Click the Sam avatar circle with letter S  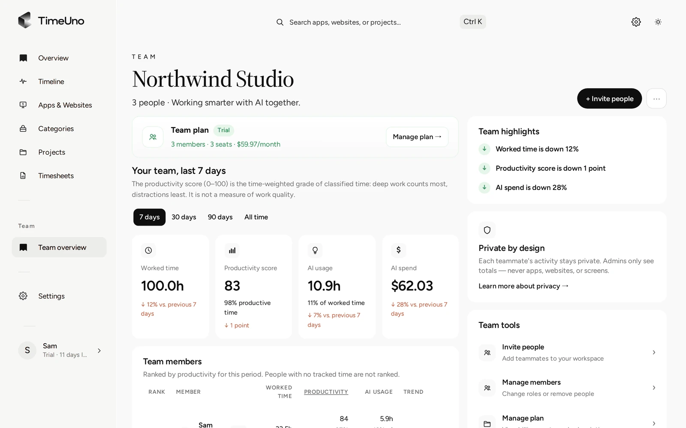click(x=27, y=351)
